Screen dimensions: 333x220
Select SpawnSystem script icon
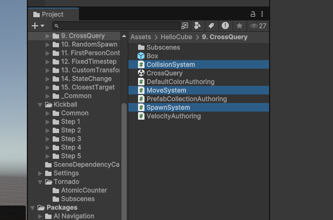click(x=141, y=107)
